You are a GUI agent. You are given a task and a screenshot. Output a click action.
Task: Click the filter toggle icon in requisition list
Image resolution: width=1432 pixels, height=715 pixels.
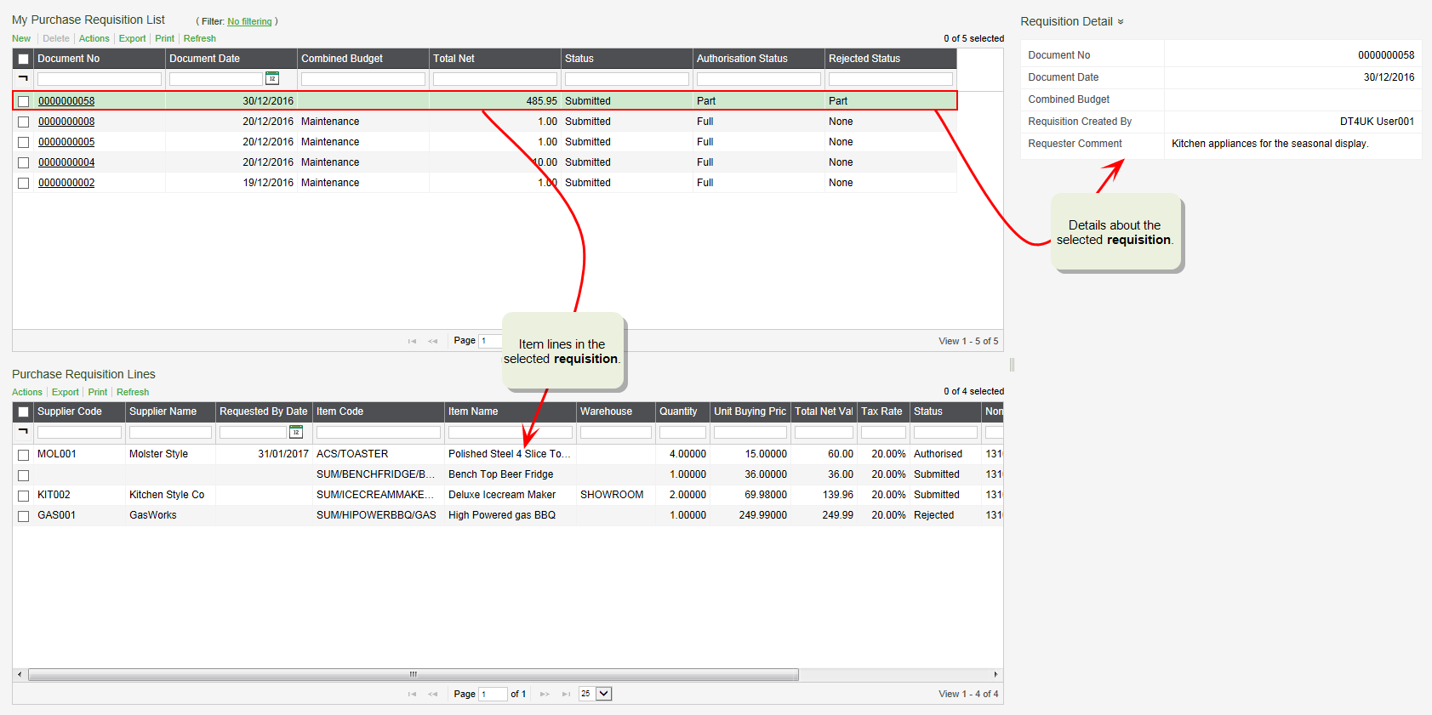[x=23, y=78]
